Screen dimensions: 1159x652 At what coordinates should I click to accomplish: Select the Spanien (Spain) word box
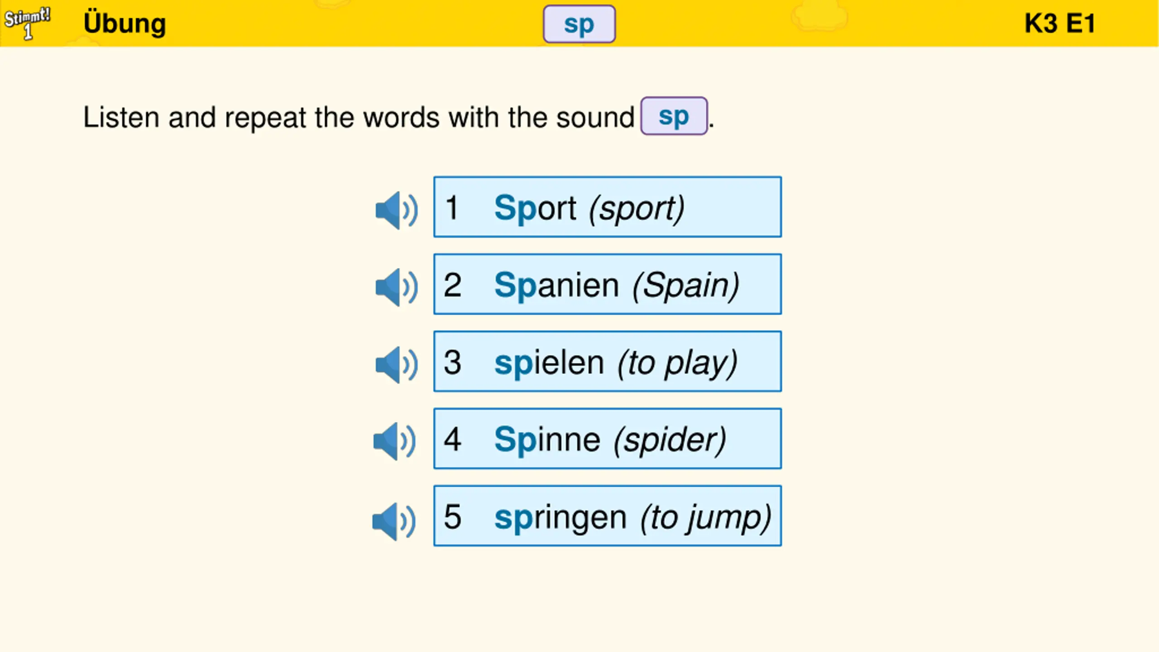click(x=608, y=284)
